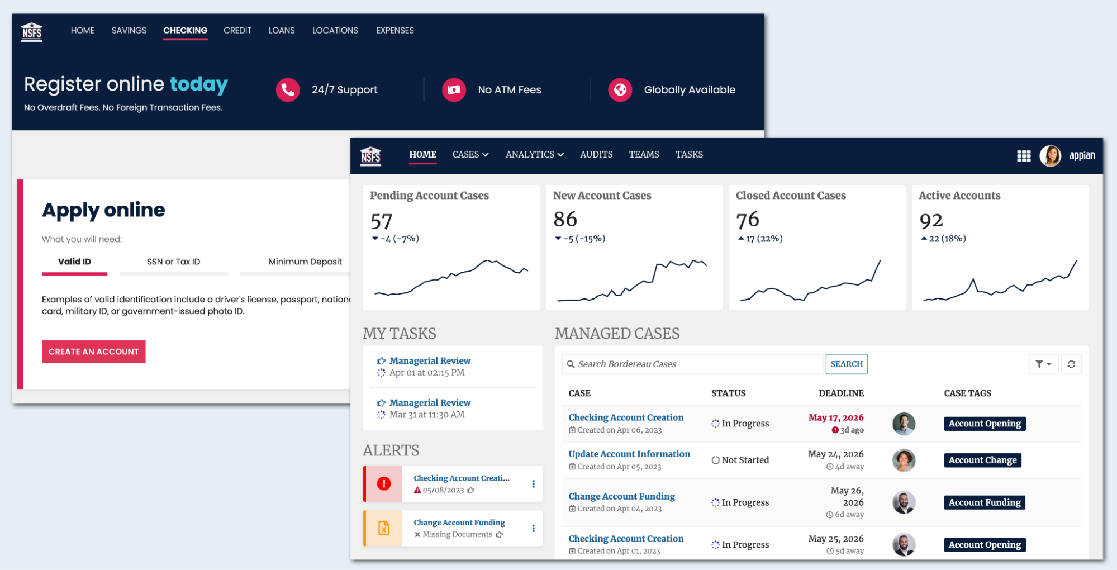Click the 24/7 Support phone icon
The image size is (1117, 570).
click(288, 90)
